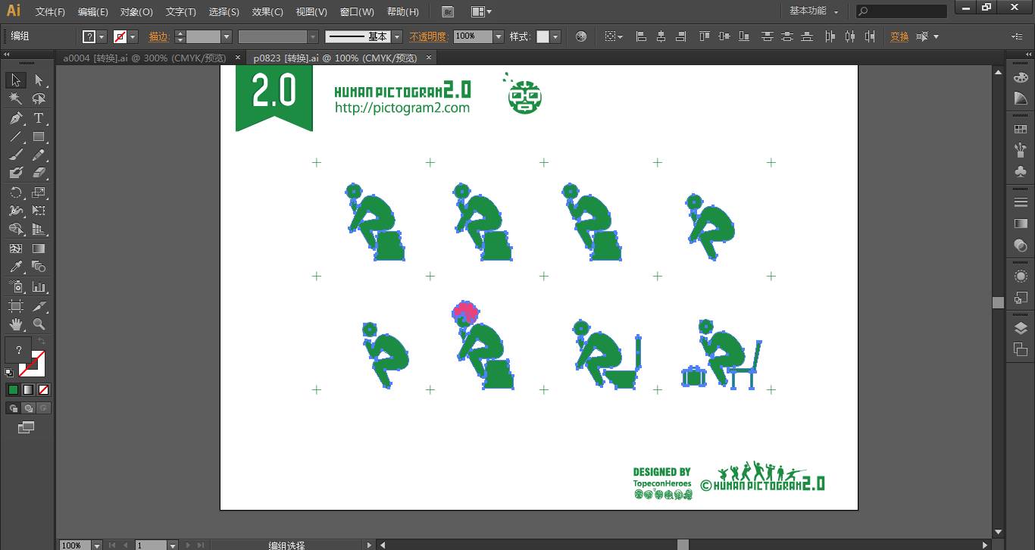Open the Artboards panel icon
This screenshot has width=1035, height=550.
pos(1021,349)
